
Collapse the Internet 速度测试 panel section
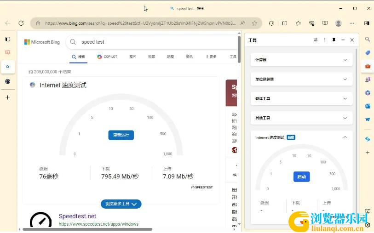(345, 137)
